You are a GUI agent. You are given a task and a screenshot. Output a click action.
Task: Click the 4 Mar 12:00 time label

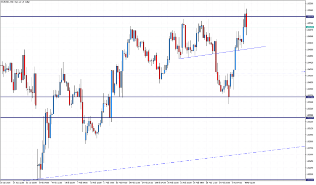click(250, 182)
